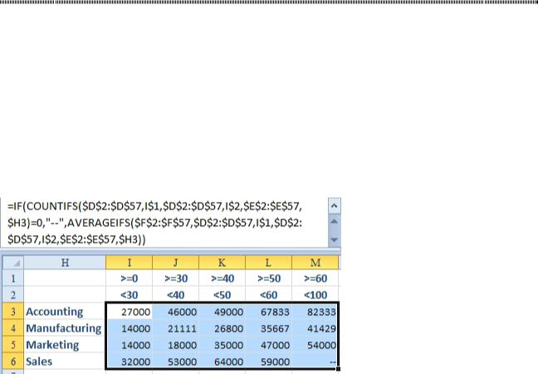Select cell with value 49000
538x374 pixels.
click(222, 312)
